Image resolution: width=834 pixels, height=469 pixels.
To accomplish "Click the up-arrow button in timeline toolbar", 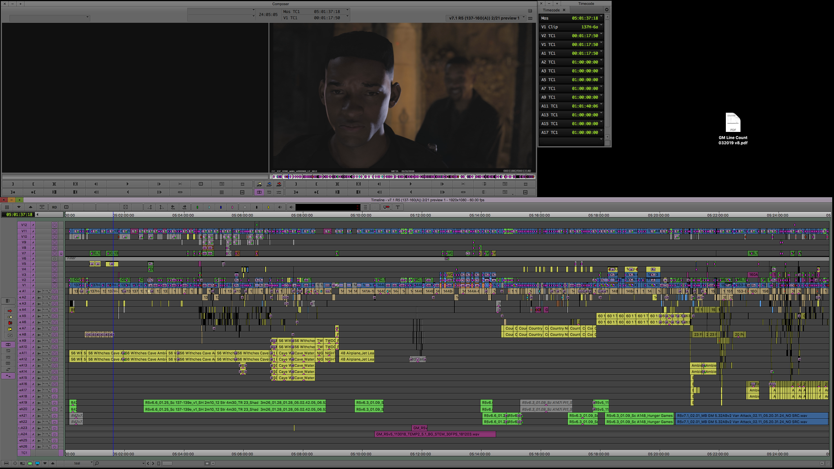I will (x=31, y=207).
